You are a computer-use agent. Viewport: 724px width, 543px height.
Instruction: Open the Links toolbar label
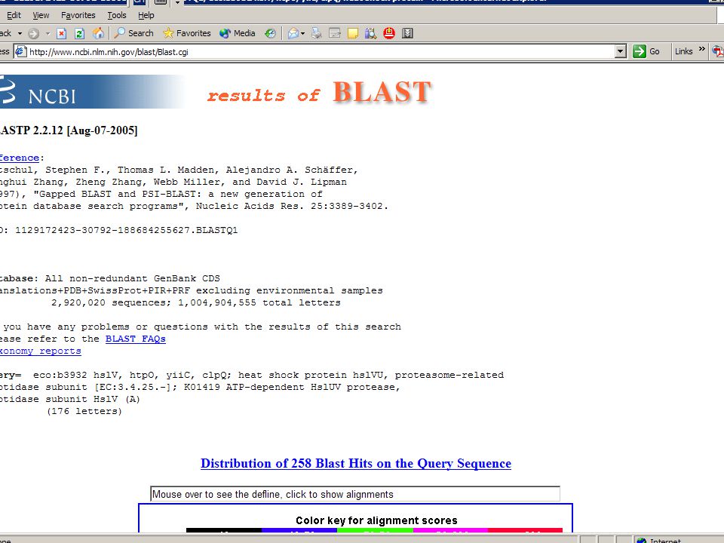683,51
